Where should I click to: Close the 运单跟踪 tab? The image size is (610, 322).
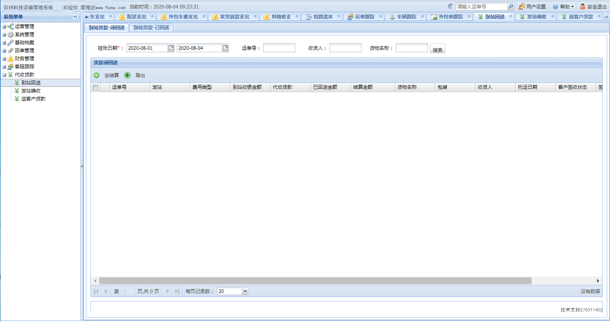coord(381,16)
